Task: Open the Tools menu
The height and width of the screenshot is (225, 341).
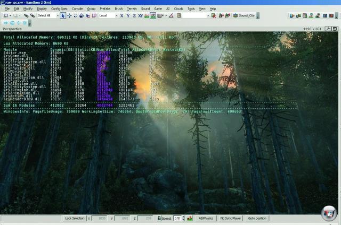Action: [x=191, y=9]
